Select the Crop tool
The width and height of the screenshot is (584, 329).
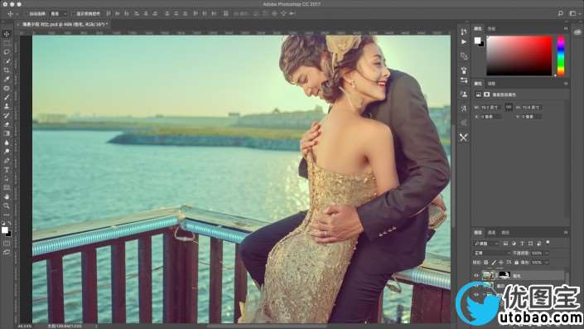pyautogui.click(x=7, y=70)
